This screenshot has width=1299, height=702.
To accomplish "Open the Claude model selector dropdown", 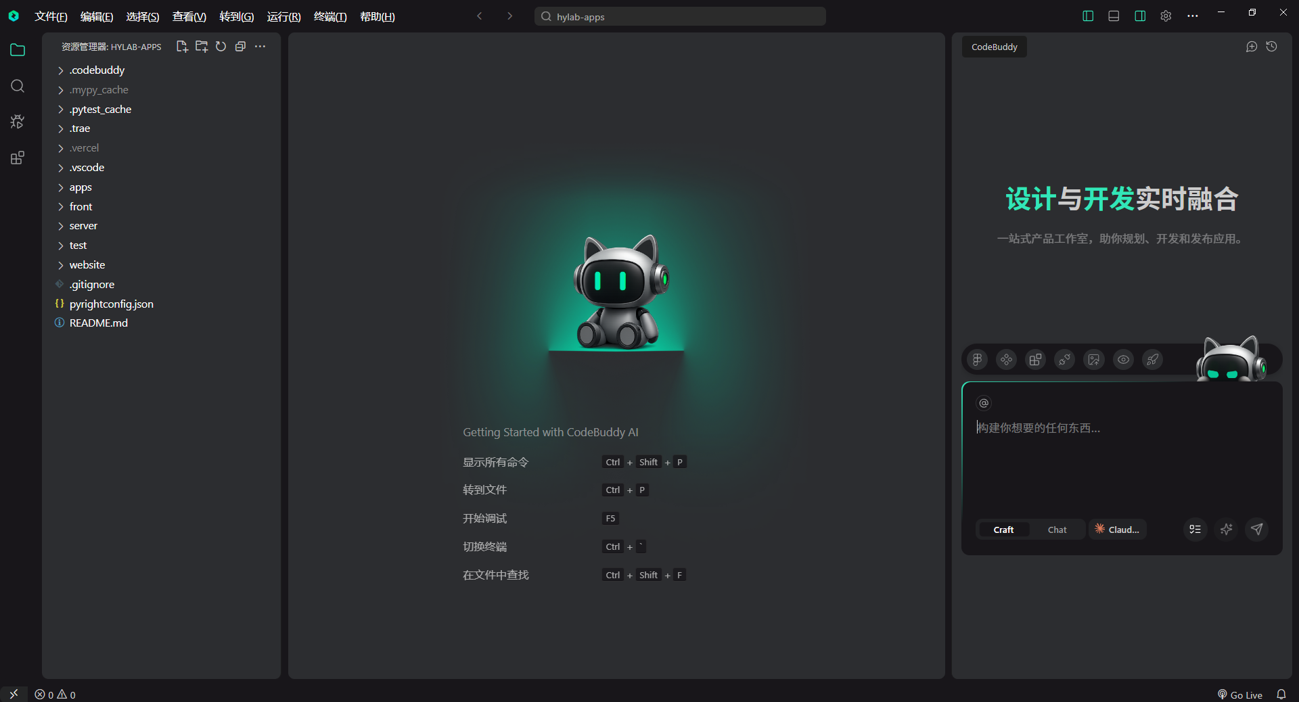I will point(1118,530).
